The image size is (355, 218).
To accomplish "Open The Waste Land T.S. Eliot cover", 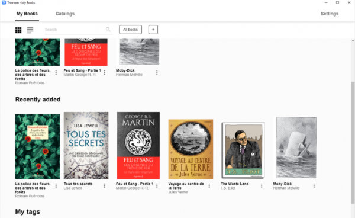I will 243,150.
